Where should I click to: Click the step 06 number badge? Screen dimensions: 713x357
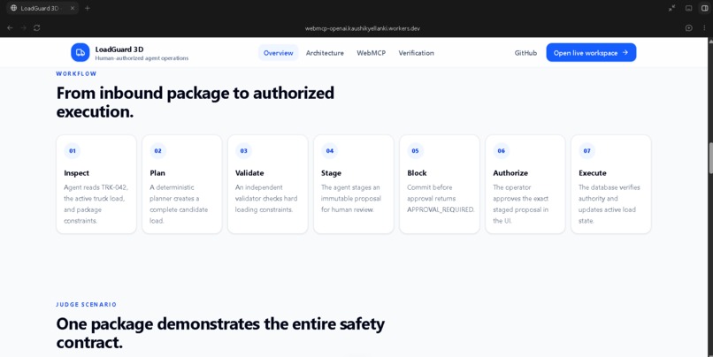tap(501, 151)
